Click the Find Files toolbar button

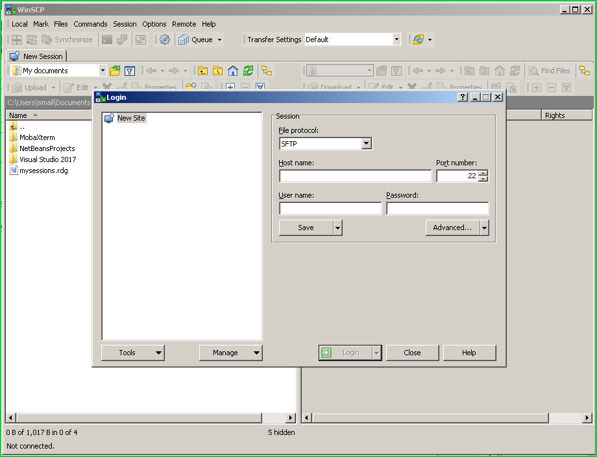550,71
